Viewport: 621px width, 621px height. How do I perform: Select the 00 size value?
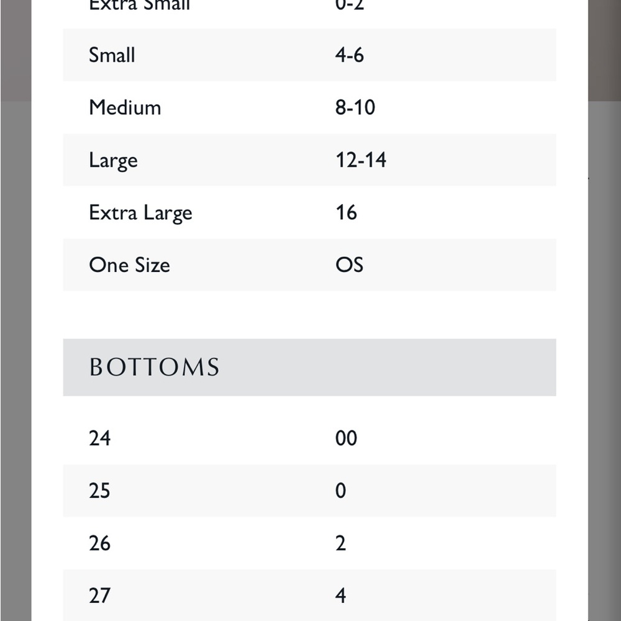tap(346, 438)
